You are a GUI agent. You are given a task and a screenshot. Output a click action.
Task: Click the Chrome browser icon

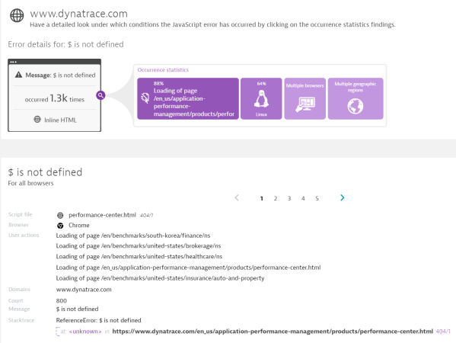point(60,226)
